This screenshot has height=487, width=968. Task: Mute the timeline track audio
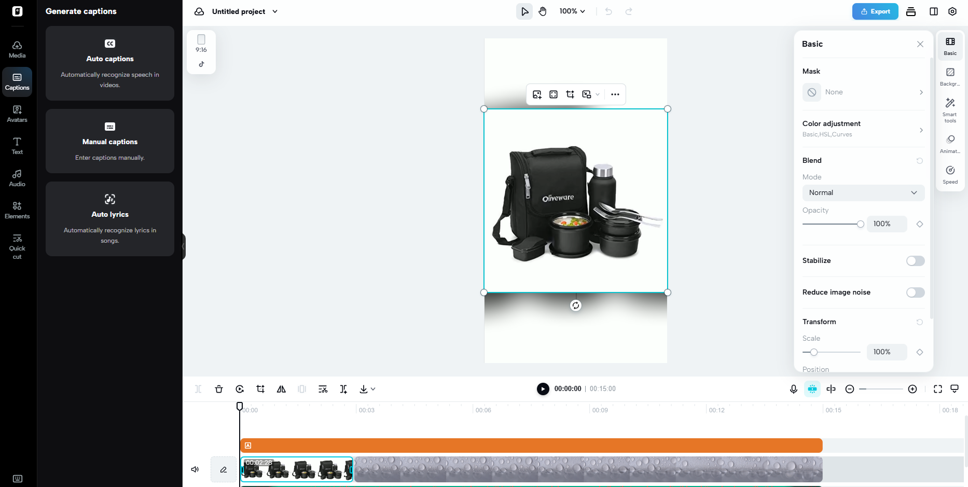point(195,469)
